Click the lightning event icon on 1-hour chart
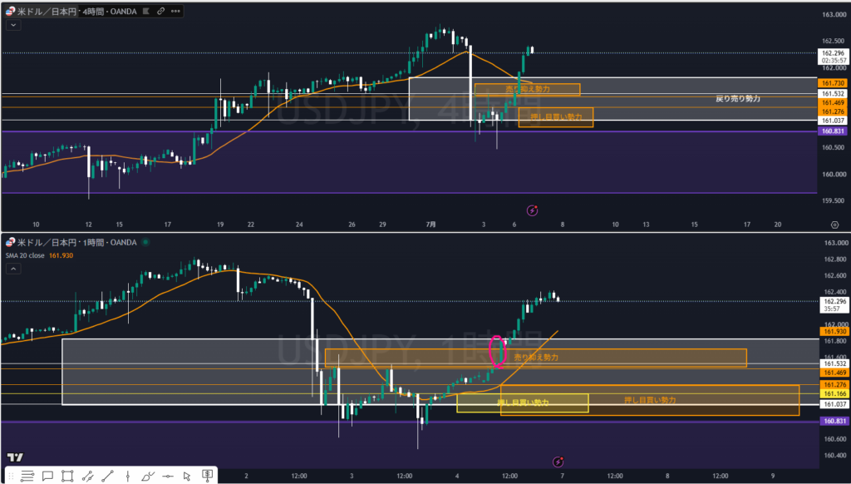Image resolution: width=851 pixels, height=484 pixels. [x=558, y=462]
